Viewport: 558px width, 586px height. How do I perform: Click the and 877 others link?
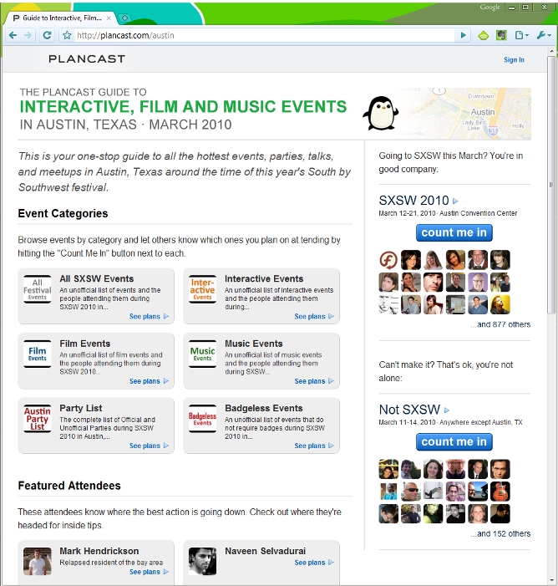pos(500,324)
